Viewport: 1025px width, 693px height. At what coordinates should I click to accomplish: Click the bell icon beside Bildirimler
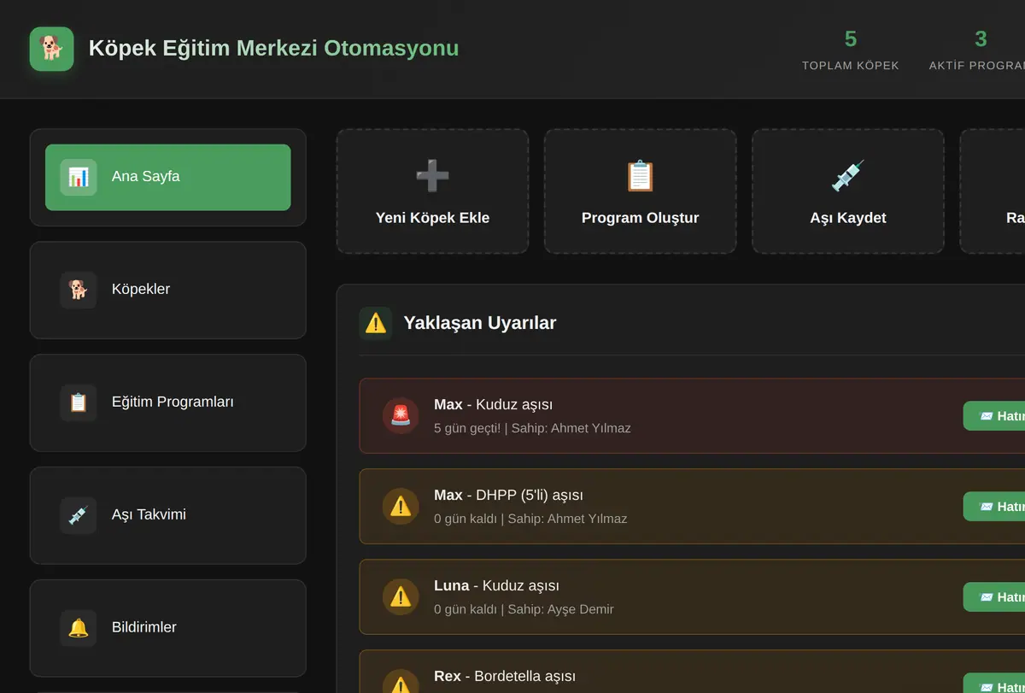79,628
